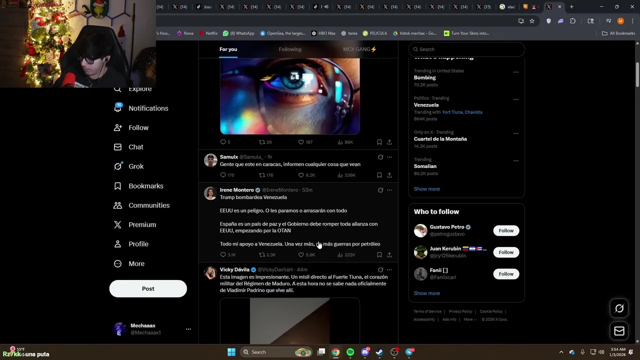Switch to the For you tab

coord(228,49)
